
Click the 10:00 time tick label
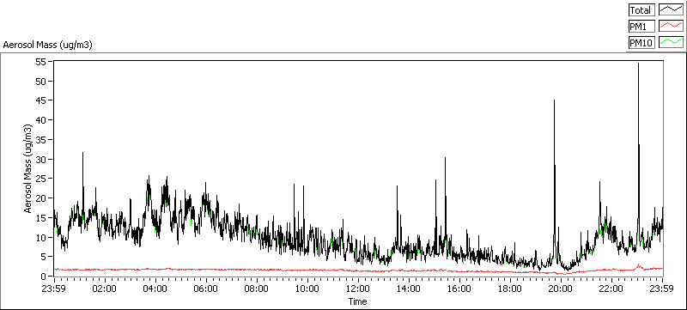tap(307, 289)
